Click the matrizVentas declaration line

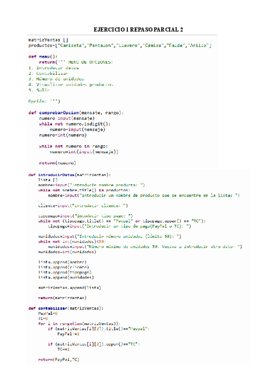pyautogui.click(x=48, y=40)
